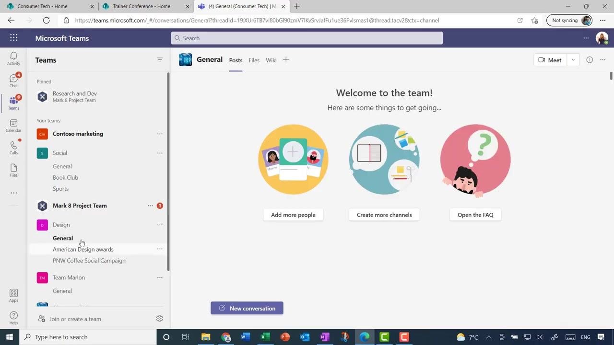This screenshot has height=345, width=614.
Task: Switch to the Posts tab
Action: point(236,60)
